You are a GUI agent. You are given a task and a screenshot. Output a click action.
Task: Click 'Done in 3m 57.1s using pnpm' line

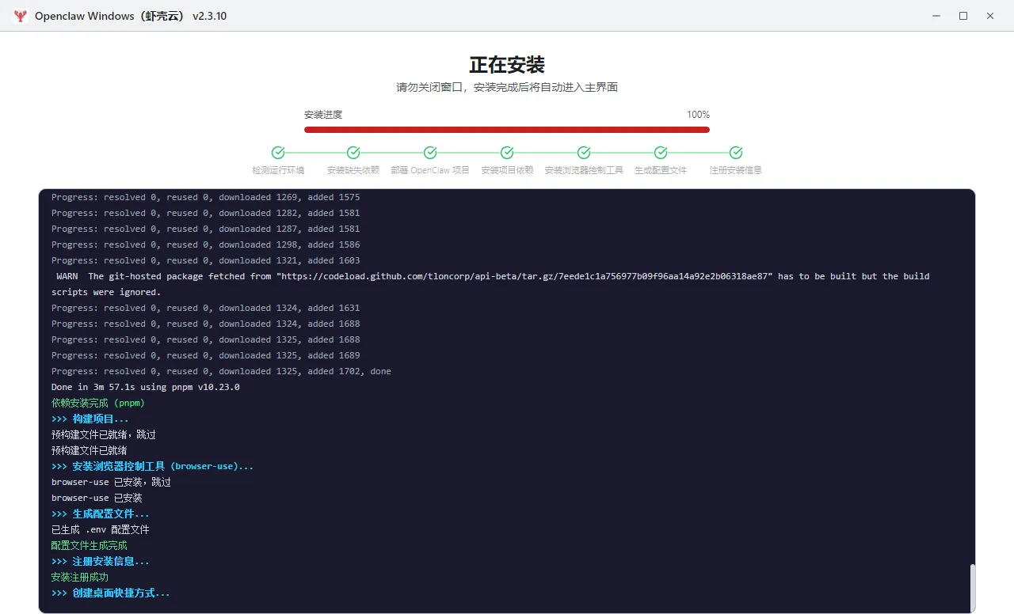[146, 387]
